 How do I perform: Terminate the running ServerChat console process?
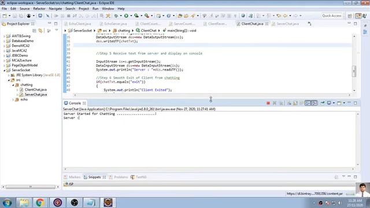coord(268,103)
